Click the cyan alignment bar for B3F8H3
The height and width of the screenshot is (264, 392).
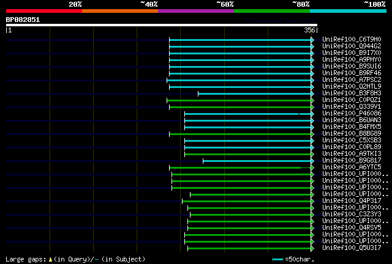click(x=255, y=94)
